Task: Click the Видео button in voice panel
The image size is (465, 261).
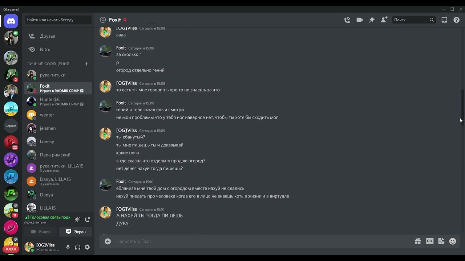Action: pos(41,232)
